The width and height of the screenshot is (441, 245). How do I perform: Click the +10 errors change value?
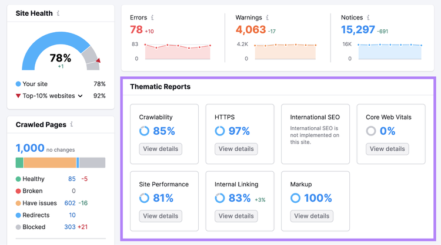[x=149, y=32]
